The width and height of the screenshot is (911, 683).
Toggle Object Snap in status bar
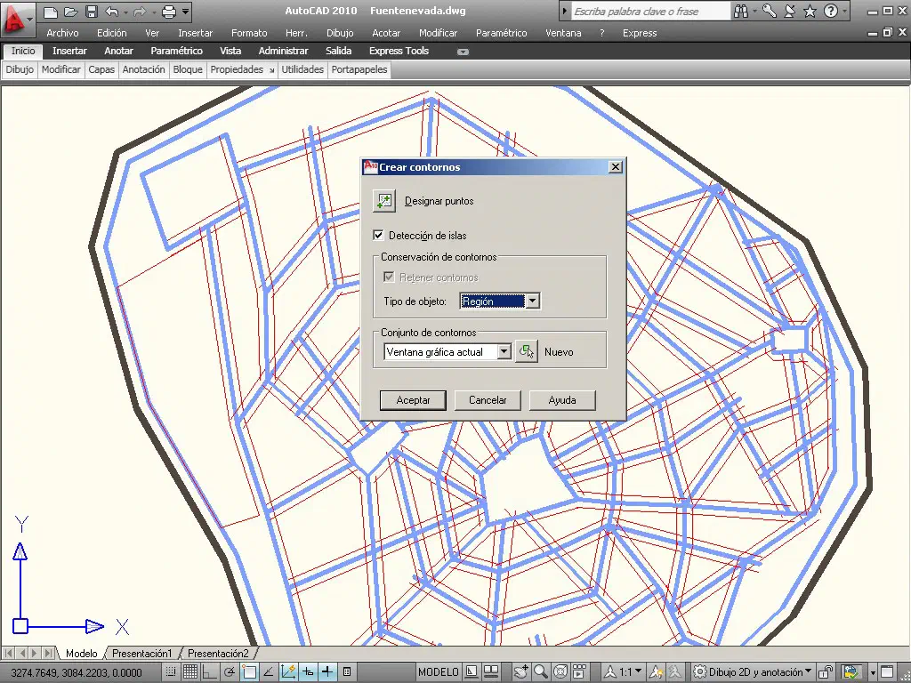click(x=249, y=672)
